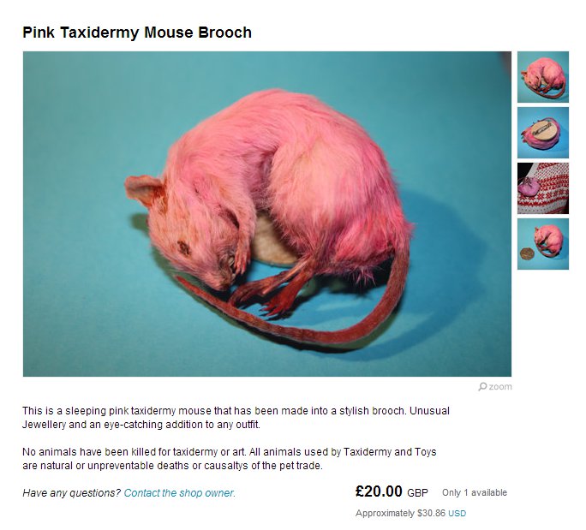The width and height of the screenshot is (586, 530).
Task: Click the magnifier zoom icon
Action: click(482, 386)
